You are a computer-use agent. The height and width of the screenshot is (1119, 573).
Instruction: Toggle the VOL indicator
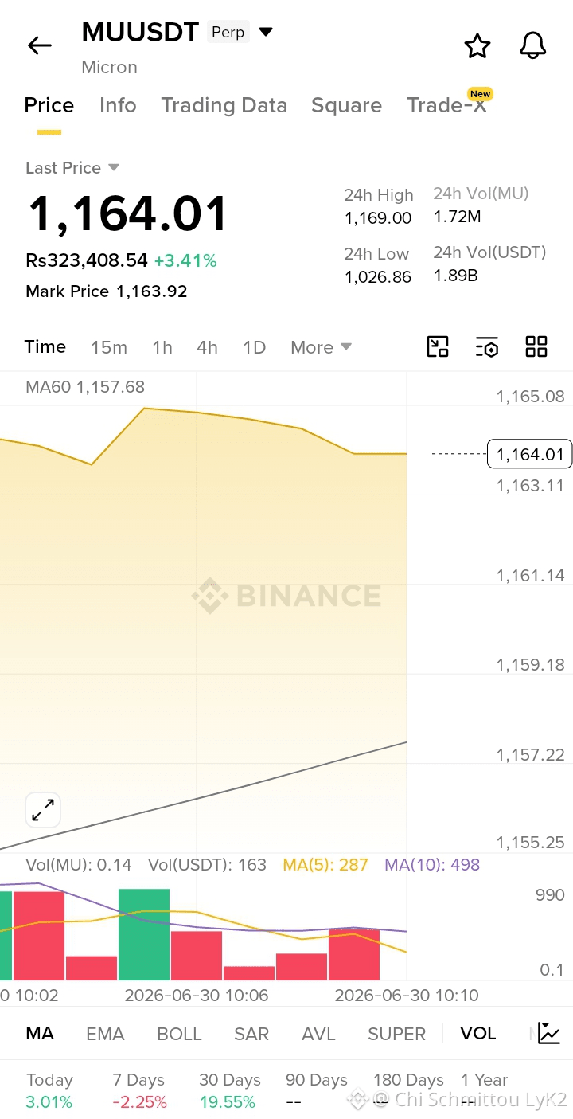(477, 1034)
